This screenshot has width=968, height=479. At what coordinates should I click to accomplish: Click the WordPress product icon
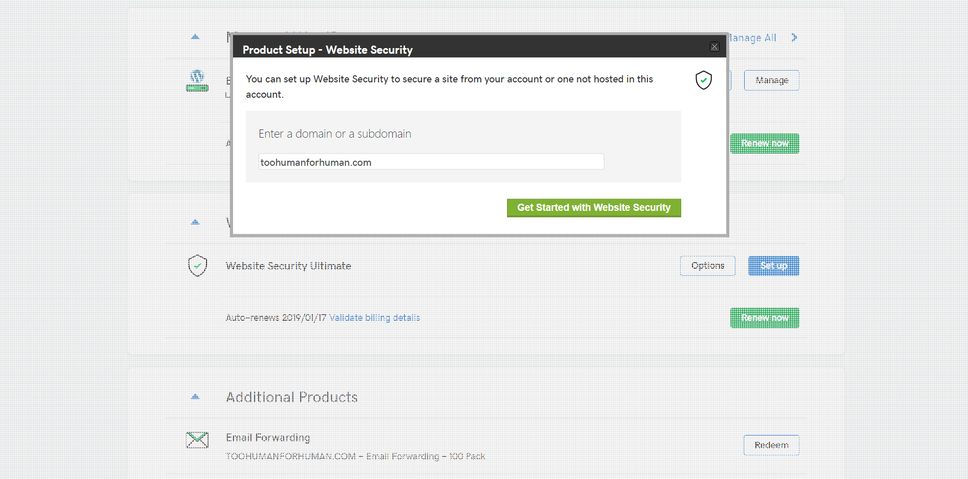(x=197, y=80)
